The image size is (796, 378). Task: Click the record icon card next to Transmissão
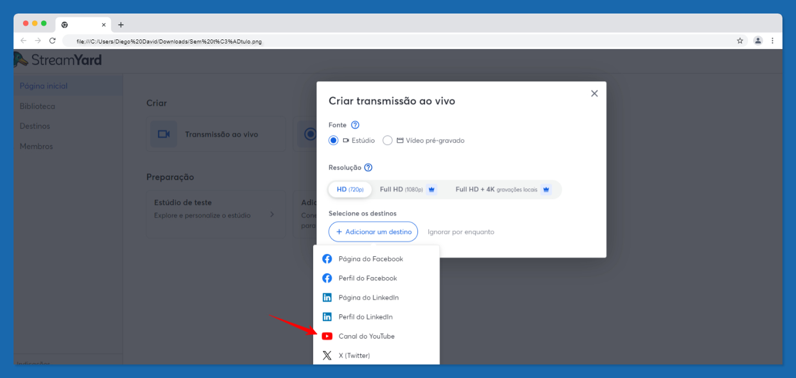tap(307, 134)
